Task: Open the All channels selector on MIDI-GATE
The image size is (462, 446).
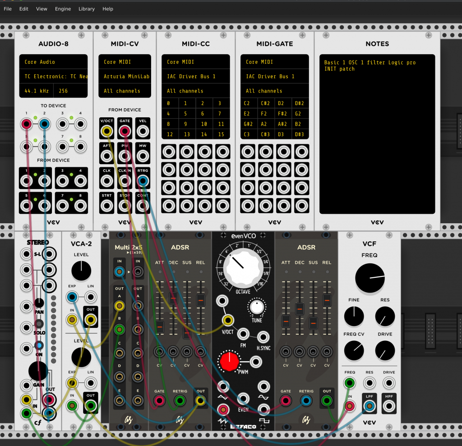Action: point(275,91)
